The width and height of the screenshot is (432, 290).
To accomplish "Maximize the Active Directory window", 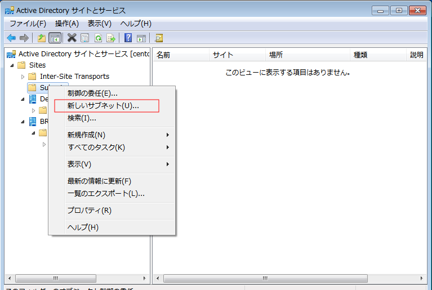I will click(399, 11).
